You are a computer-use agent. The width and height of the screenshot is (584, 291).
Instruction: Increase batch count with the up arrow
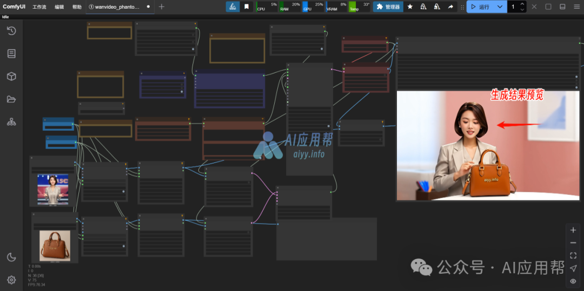(522, 4)
